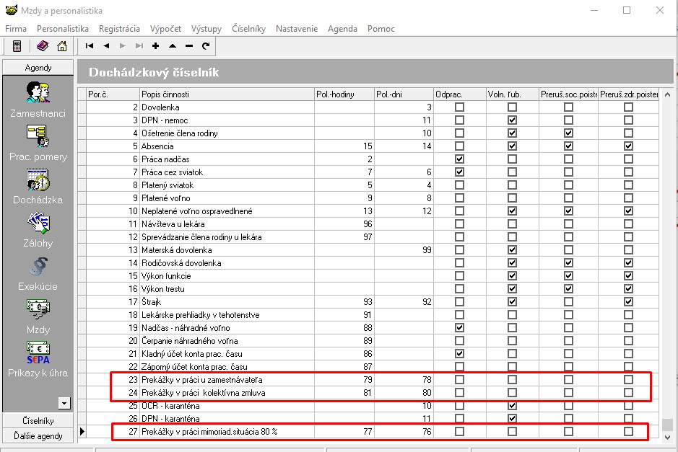Viewport: 678px width, 452px height.
Task: Click the home toolbar icon
Action: click(62, 45)
